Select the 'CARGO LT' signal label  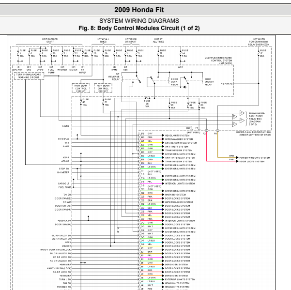pos(63,183)
